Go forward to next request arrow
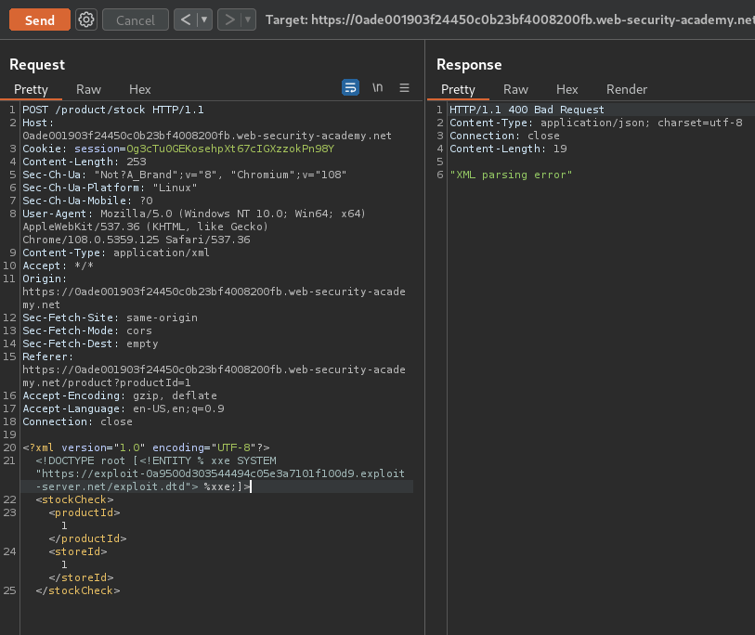Screen dimensions: 755x635 229,19
